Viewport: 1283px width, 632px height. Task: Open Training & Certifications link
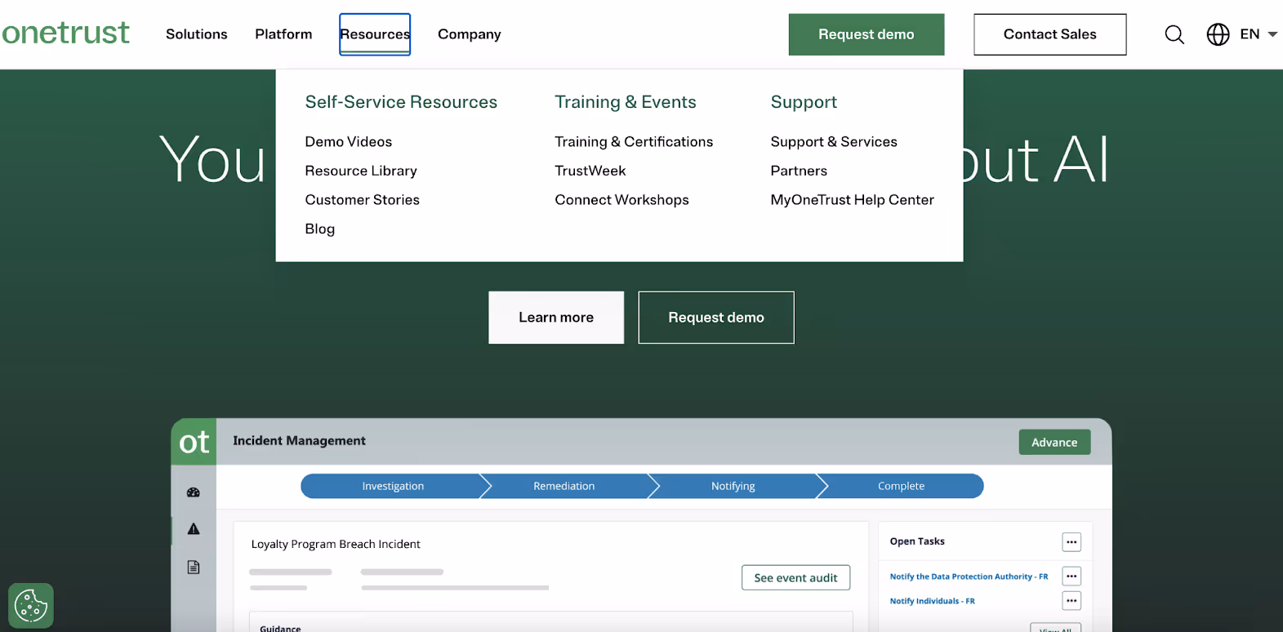pyautogui.click(x=634, y=142)
